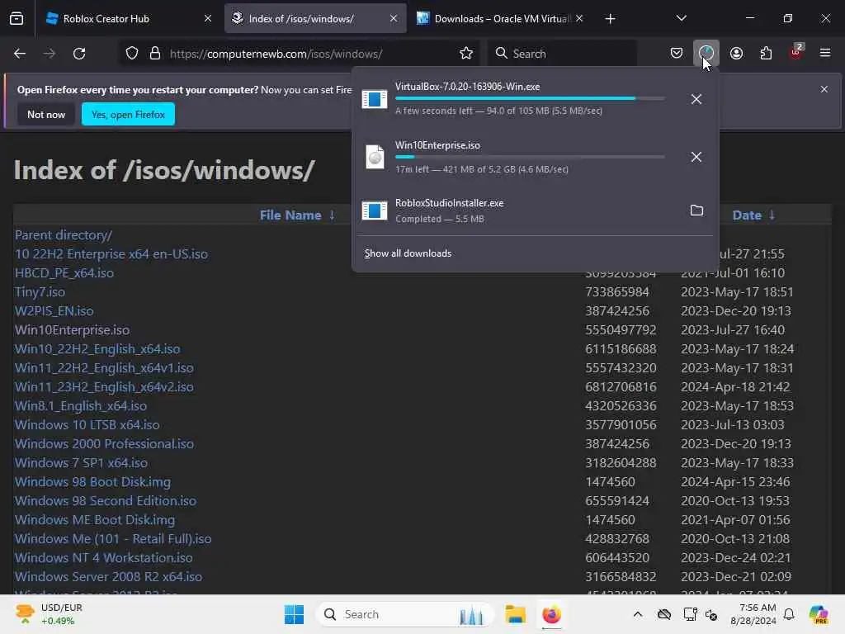Open USD/EUR widget on taskbar
This screenshot has height=634, width=845.
coord(50,614)
